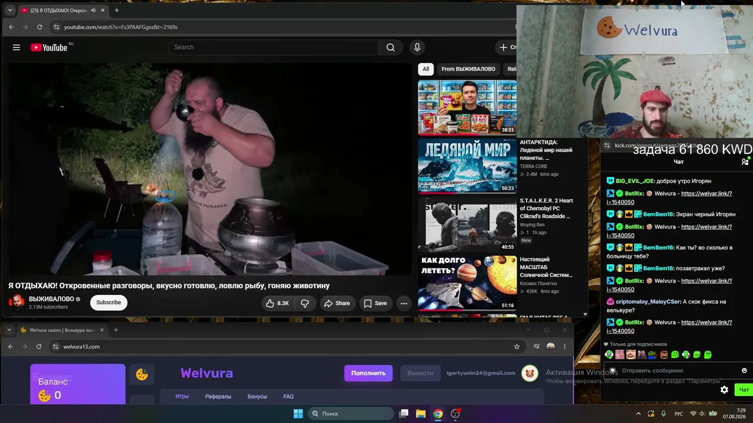Click the Вывести withdraw button

421,373
